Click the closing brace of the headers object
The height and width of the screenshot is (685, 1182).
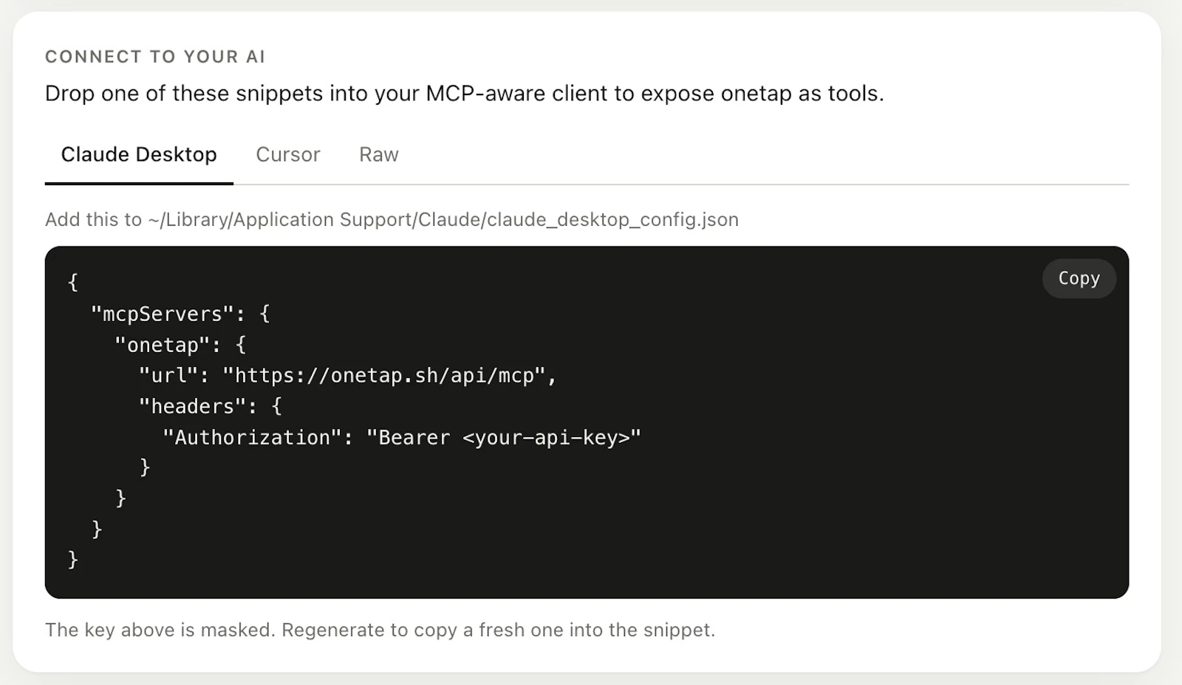click(145, 467)
